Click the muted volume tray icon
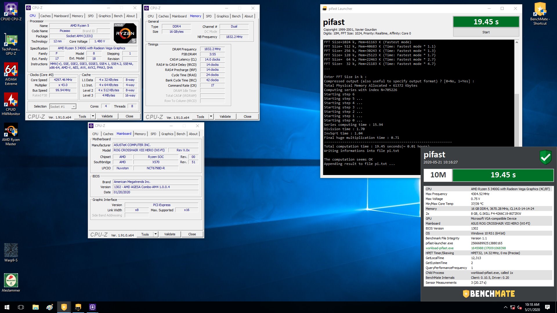557x313 pixels. (x=520, y=307)
